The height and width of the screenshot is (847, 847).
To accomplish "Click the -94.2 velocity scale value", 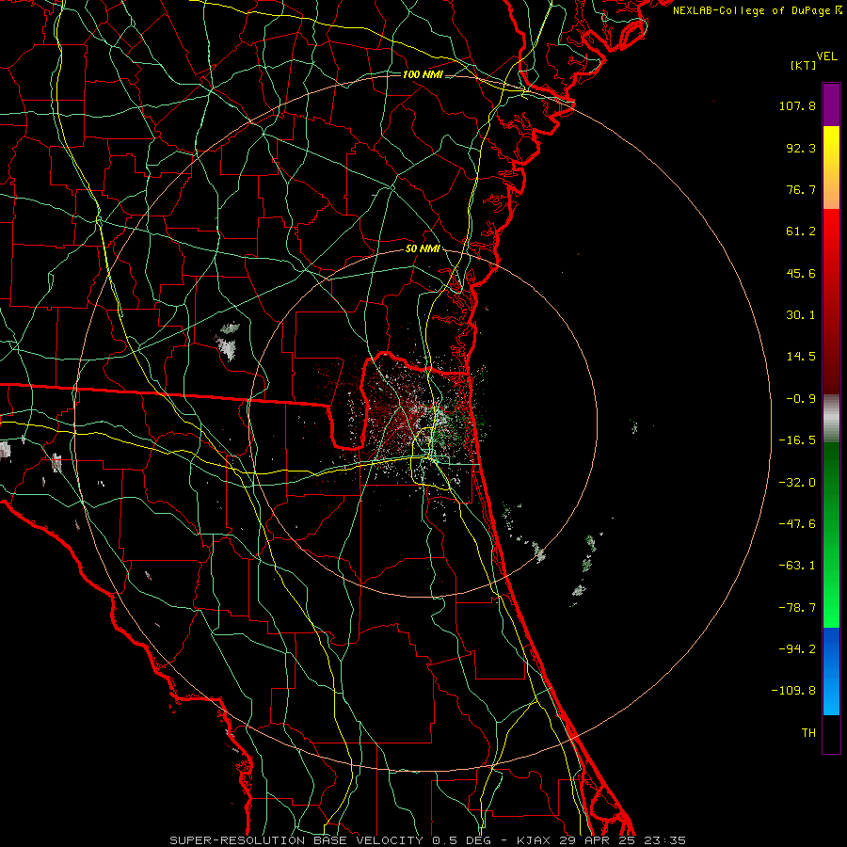I will [797, 648].
